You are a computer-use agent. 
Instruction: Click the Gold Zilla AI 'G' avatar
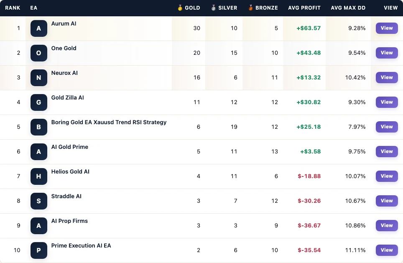coord(39,102)
